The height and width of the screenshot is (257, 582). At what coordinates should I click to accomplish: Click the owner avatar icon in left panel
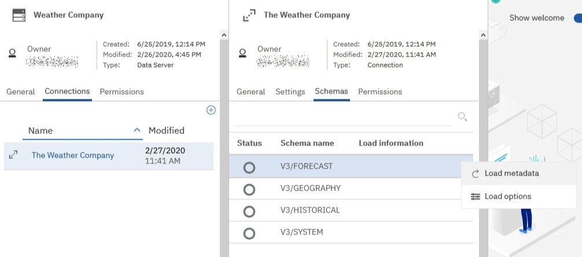coord(12,54)
